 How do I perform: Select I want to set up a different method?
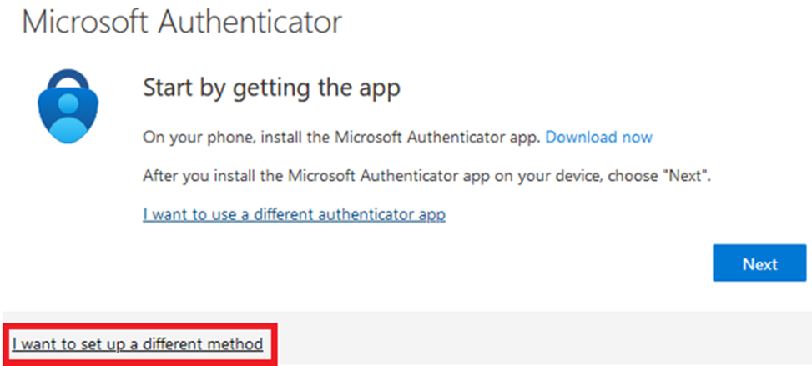click(138, 343)
